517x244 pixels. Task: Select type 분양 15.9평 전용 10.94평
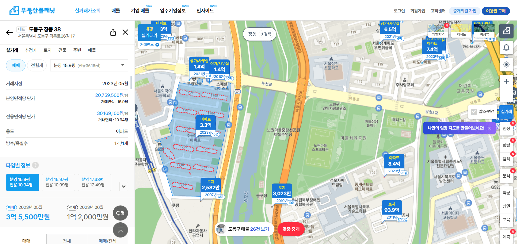tap(23, 182)
